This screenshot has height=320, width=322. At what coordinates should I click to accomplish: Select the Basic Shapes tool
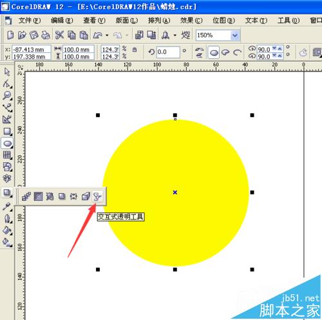7,167
